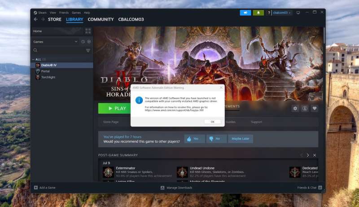Recommend game with thumbs-up Yes button

[195, 139]
